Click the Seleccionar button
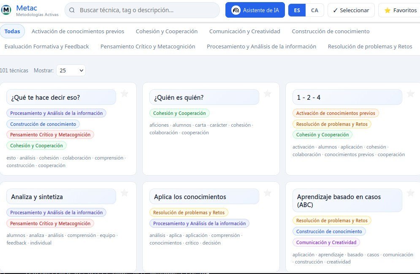Image resolution: width=420 pixels, height=274 pixels. (351, 10)
